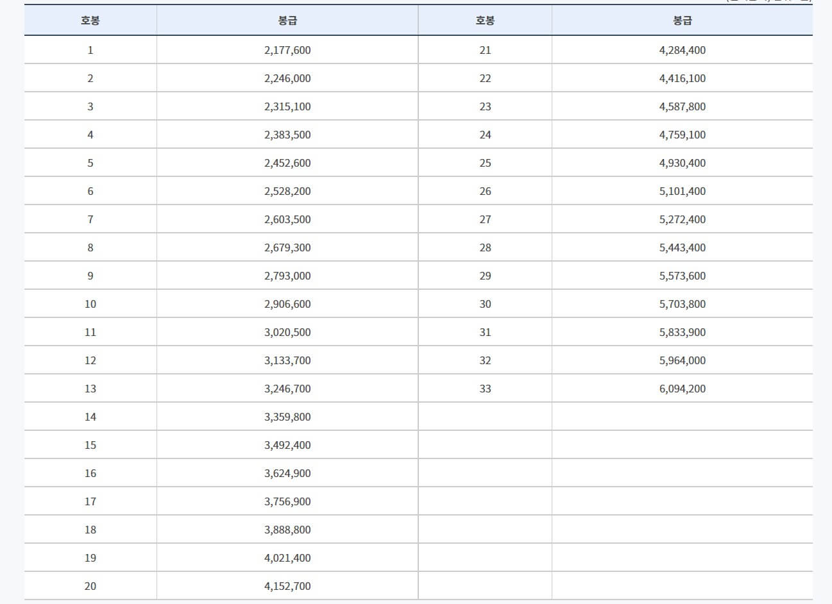
Task: Select the cell for salary step 30
Action: [485, 303]
